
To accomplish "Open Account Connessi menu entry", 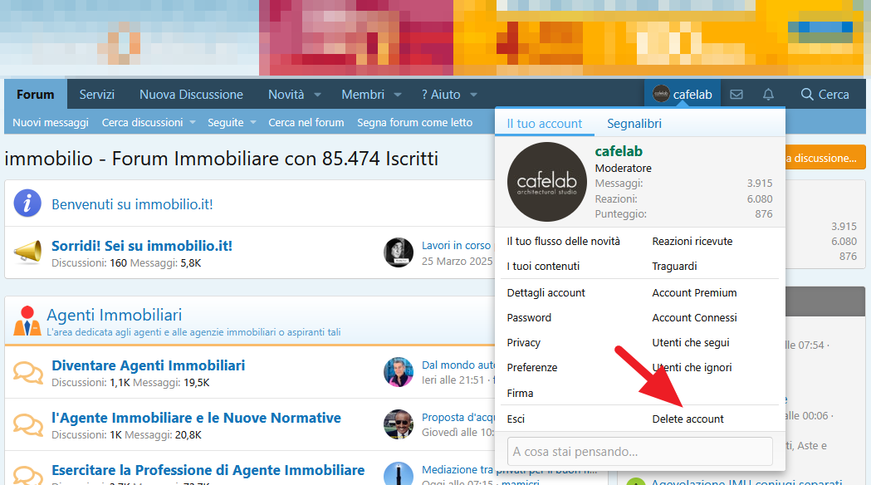I will point(694,318).
